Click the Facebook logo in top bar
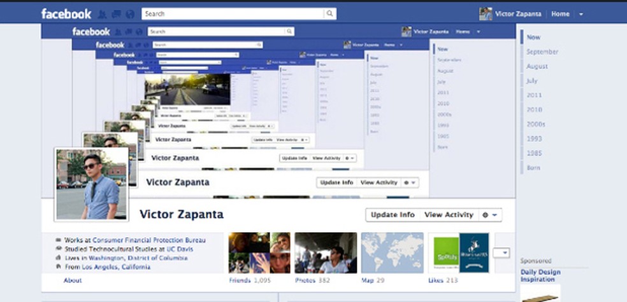 tap(66, 14)
